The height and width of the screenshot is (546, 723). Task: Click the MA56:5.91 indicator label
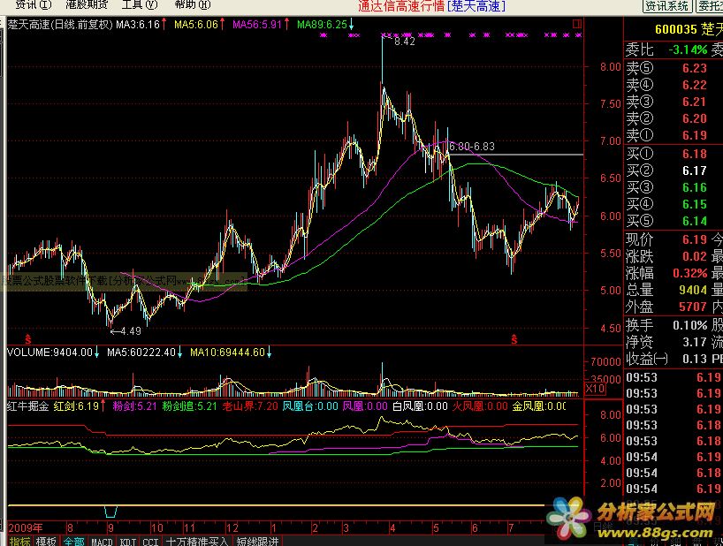(x=257, y=25)
